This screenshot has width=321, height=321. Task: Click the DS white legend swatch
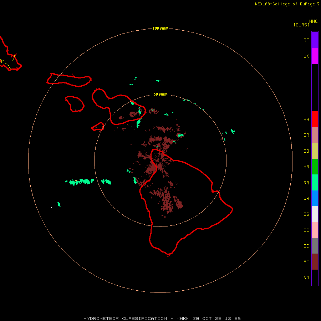click(315, 214)
